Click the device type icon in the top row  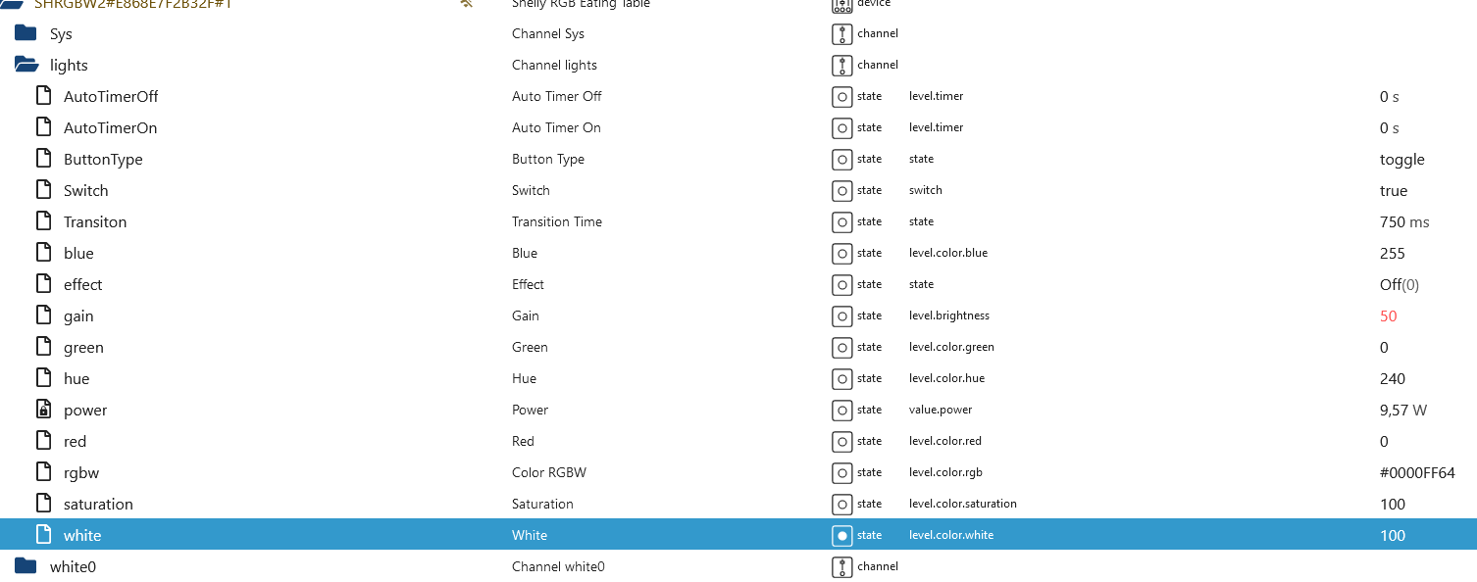841,5
